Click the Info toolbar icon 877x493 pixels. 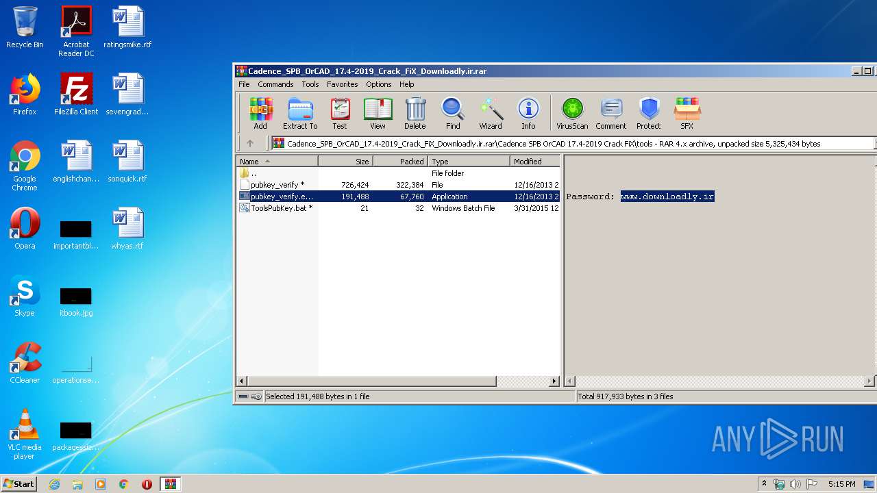[x=528, y=113]
